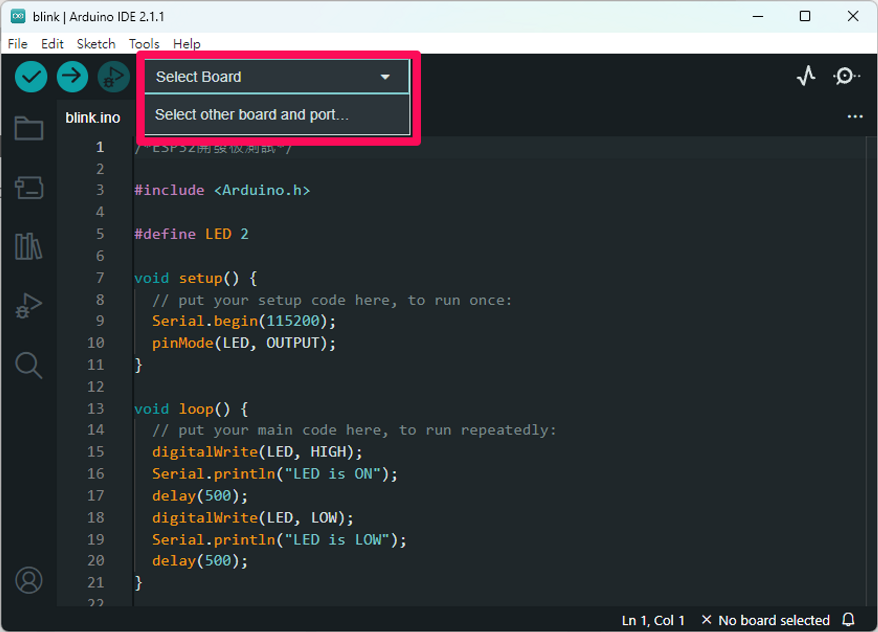Open the Library Manager sidebar icon
The image size is (878, 632).
coord(29,246)
